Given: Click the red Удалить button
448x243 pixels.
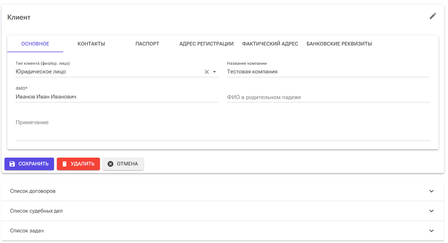Looking at the screenshot, I should (78, 164).
